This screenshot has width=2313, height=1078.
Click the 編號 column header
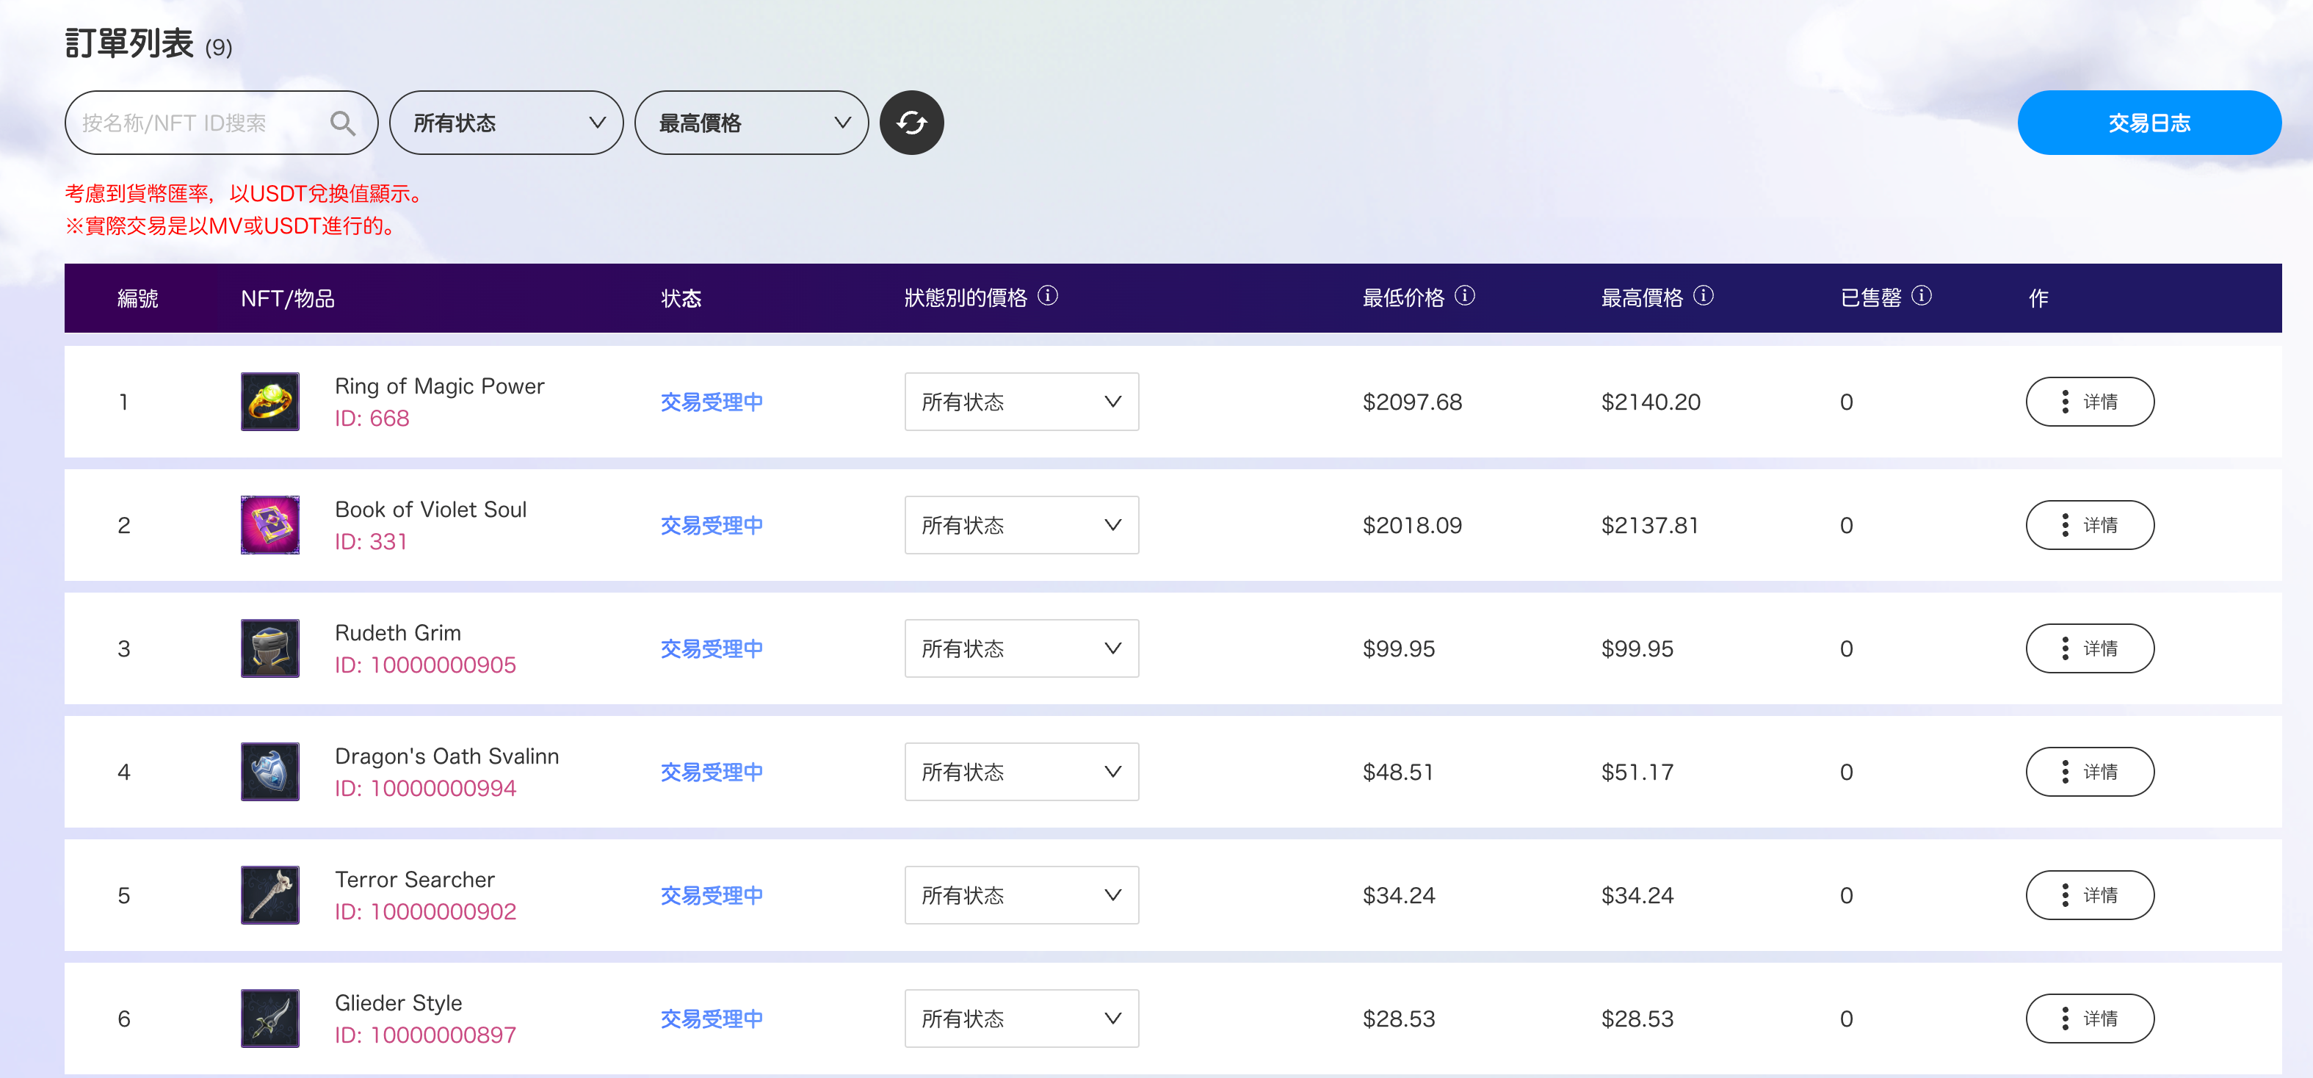(137, 298)
